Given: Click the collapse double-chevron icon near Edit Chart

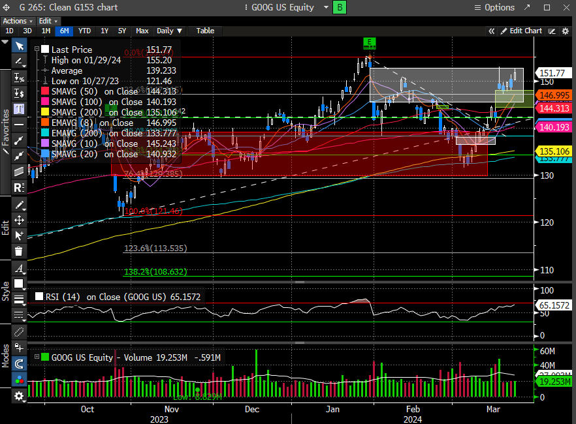Looking at the screenshot, I should point(492,31).
